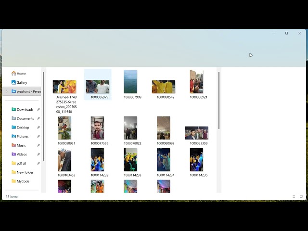
Task: Select image 1000080092 thumbnail
Action: tap(164, 128)
